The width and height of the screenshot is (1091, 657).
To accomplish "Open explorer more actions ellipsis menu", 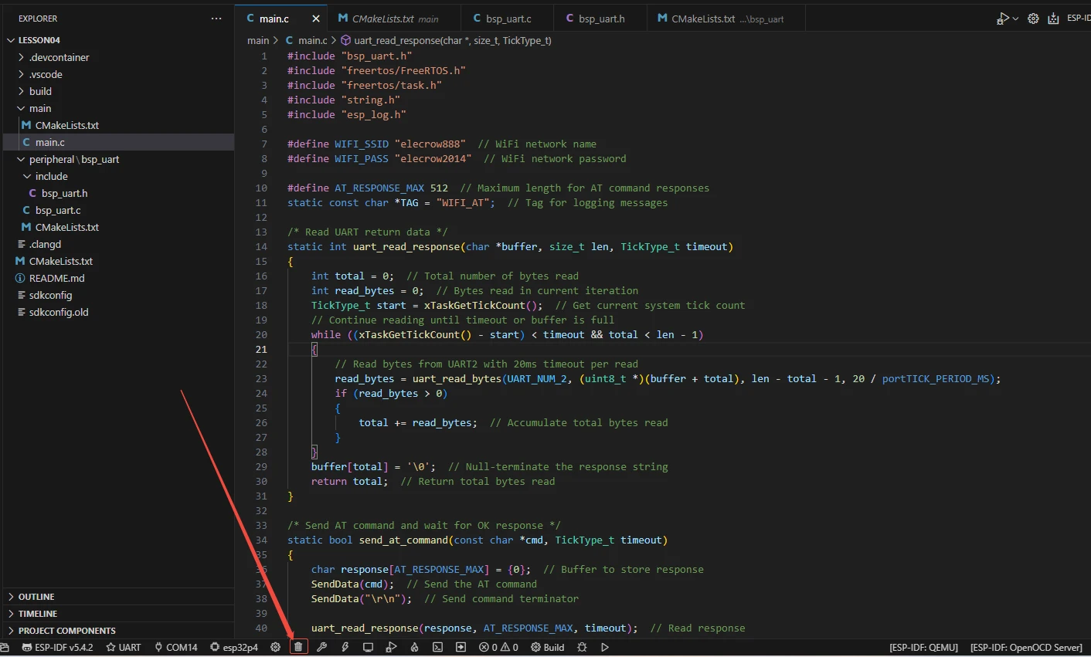I will point(216,19).
